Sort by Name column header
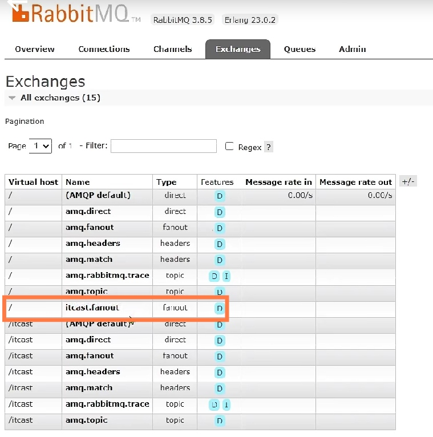Image resolution: width=433 pixels, height=437 pixels. 78,182
